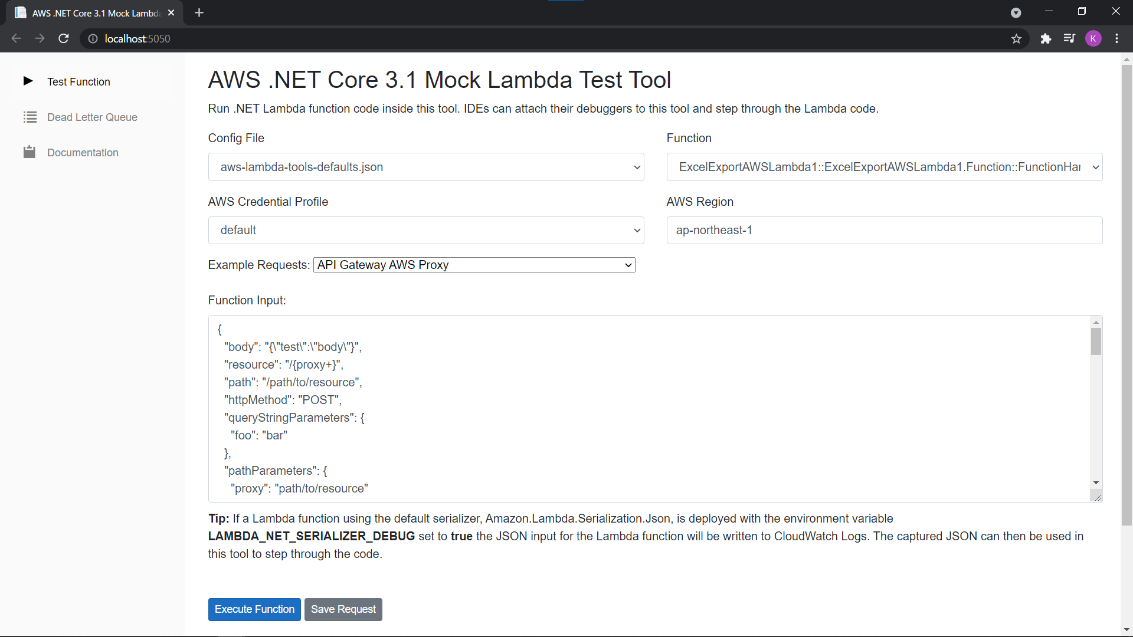Click inside the Function Input text area
Image resolution: width=1133 pixels, height=637 pixels.
649,408
